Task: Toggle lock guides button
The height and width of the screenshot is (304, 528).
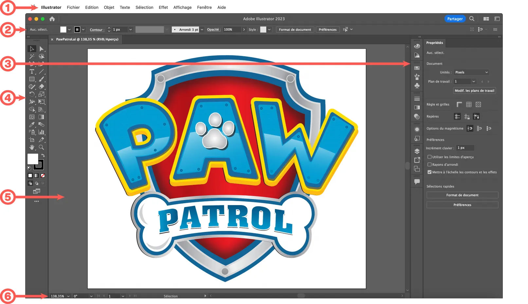Action: coord(467,117)
